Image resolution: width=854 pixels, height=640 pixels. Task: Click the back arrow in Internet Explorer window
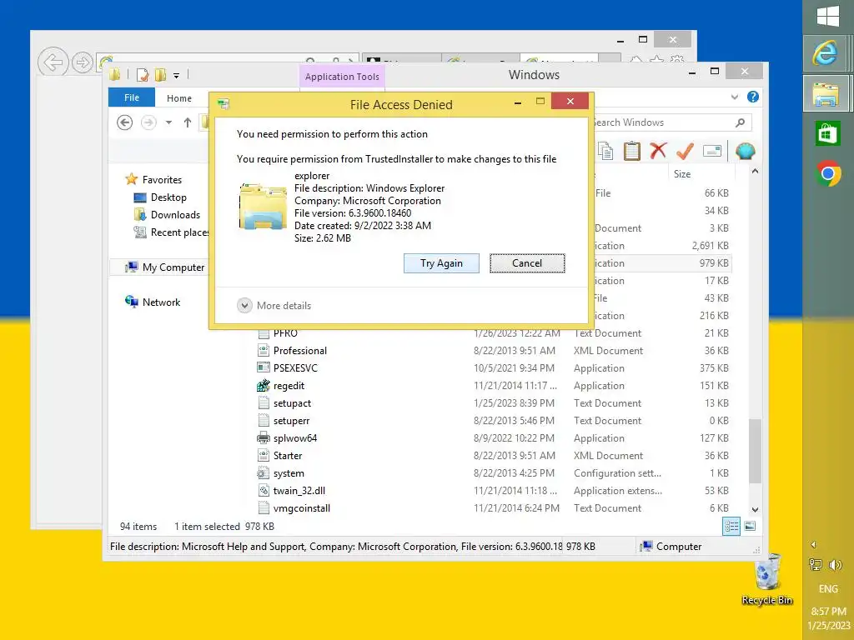[x=53, y=62]
